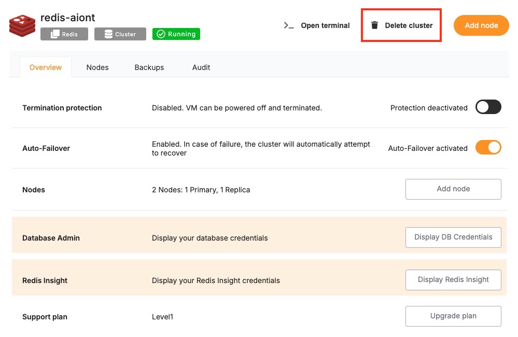Enable the Termination protection switch
The width and height of the screenshot is (518, 337).
pyautogui.click(x=488, y=107)
